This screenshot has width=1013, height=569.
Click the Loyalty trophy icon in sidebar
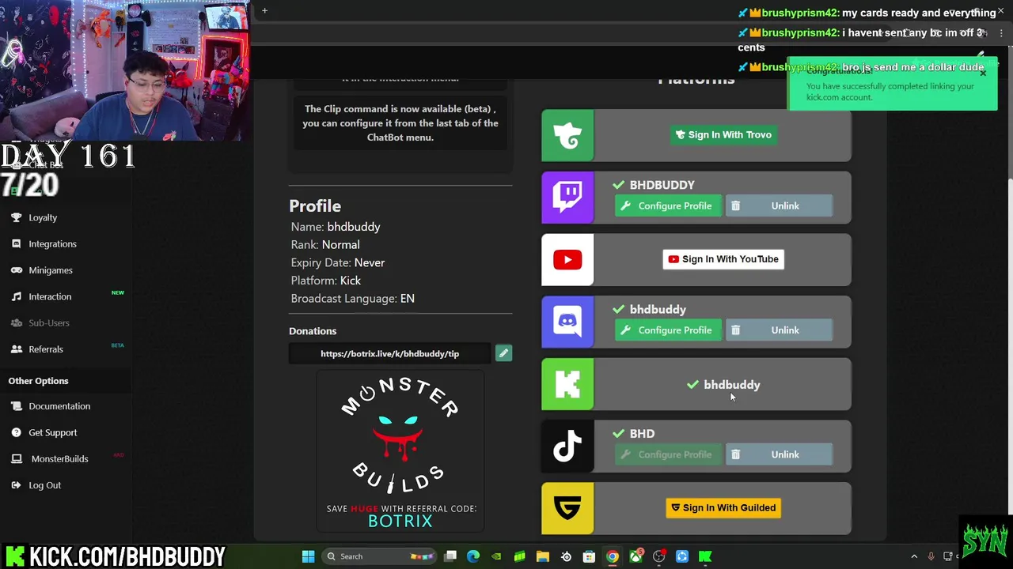(x=16, y=217)
